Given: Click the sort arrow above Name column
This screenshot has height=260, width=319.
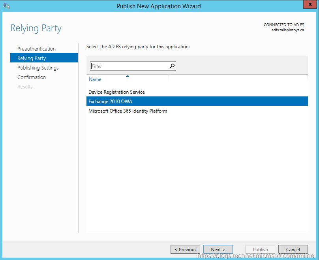Looking at the screenshot, I should pos(128,75).
